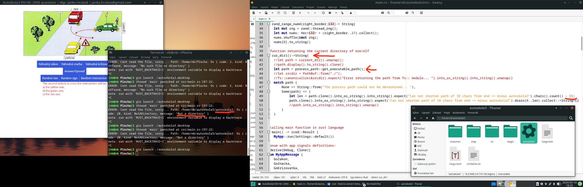Click the compile icon in Geany toolbar
The image size is (583, 187).
click(323, 13)
